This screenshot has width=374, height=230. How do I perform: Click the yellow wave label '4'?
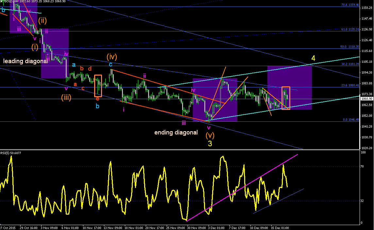coord(314,58)
